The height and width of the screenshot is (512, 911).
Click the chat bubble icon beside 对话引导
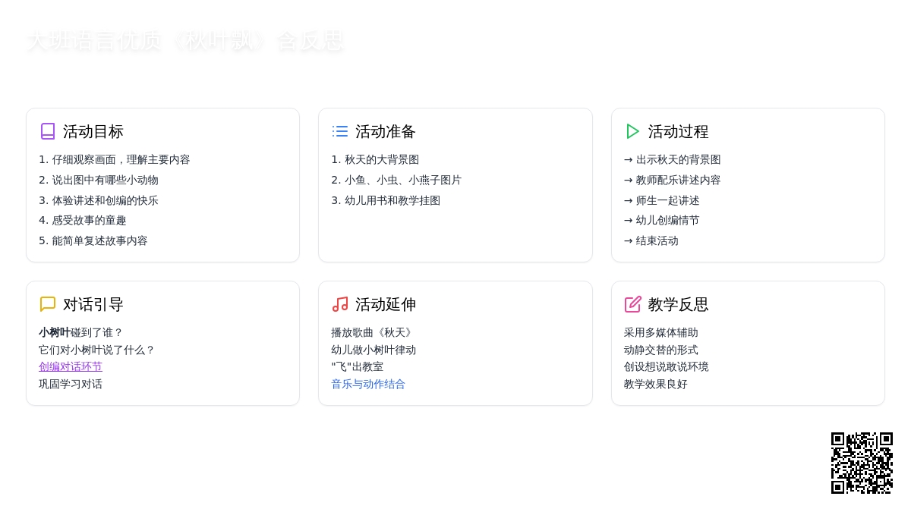click(x=48, y=304)
